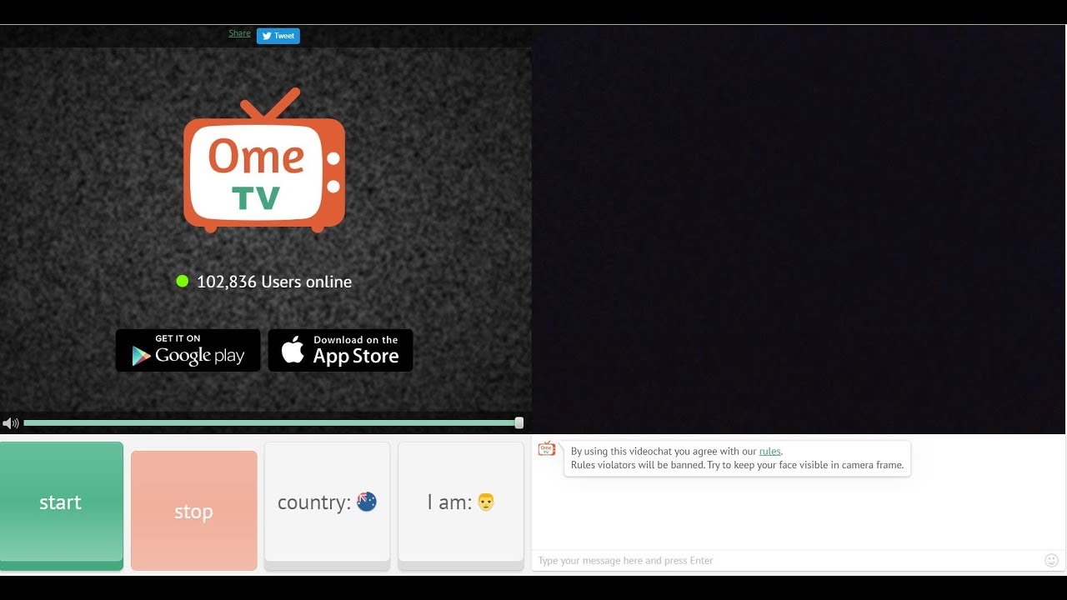Click the chat message input field
The height and width of the screenshot is (600, 1067).
pyautogui.click(x=786, y=561)
